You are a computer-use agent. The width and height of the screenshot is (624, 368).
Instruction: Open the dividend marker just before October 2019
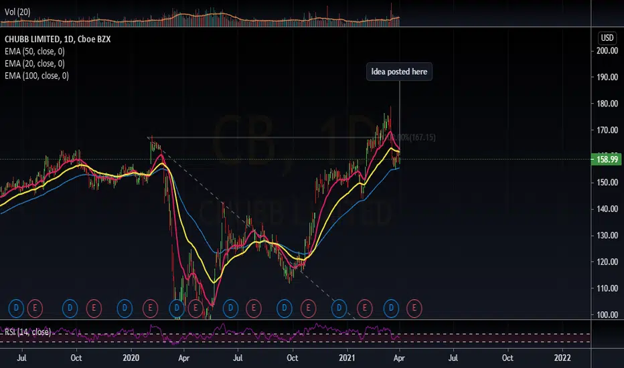pos(70,308)
